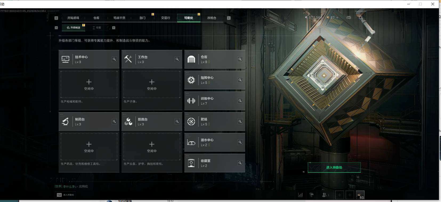Open the 开始游戏 tab
The image size is (441, 202).
73,18
